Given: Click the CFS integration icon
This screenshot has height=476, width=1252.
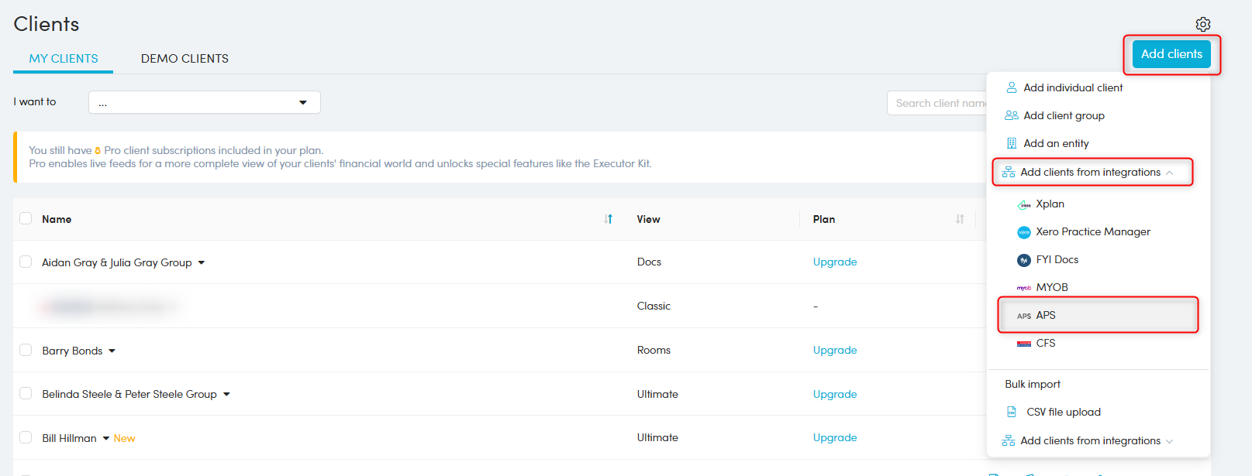Looking at the screenshot, I should coord(1024,344).
